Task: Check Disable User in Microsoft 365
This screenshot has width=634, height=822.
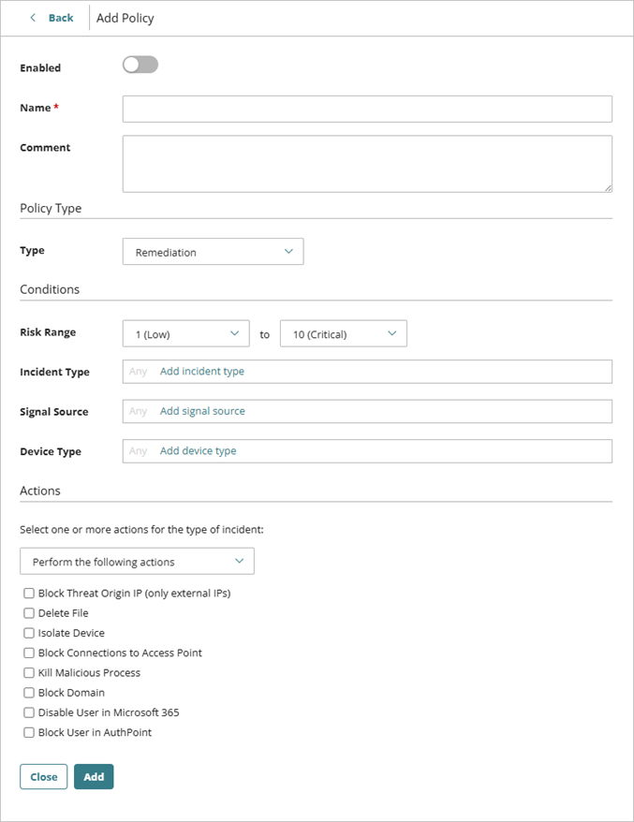Action: [29, 712]
